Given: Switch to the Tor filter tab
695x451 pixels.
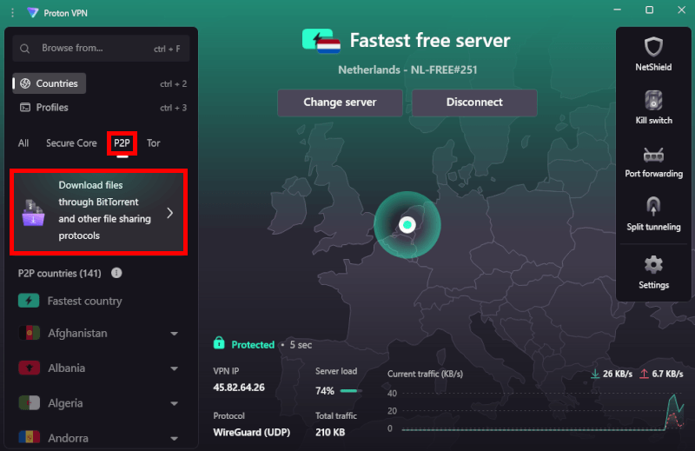Looking at the screenshot, I should click(154, 143).
